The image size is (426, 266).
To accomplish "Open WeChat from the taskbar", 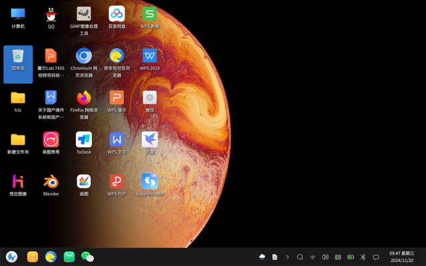I will [x=87, y=257].
